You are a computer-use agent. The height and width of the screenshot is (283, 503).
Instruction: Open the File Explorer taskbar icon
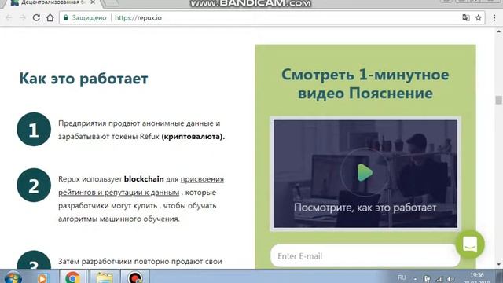105,277
